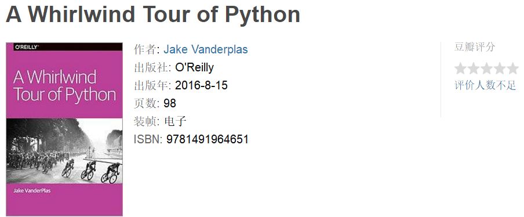
Task: Open the author link Jake Vanderplas
Action: pyautogui.click(x=206, y=49)
